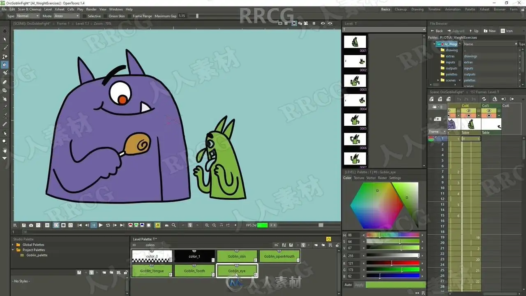Save the level palette with the disk icon
The width and height of the screenshot is (526, 296).
click(x=291, y=245)
